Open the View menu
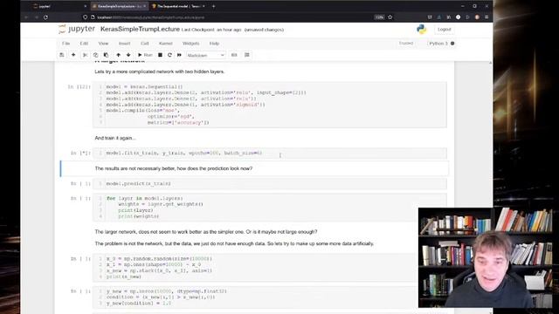The height and width of the screenshot is (314, 559). (103, 44)
